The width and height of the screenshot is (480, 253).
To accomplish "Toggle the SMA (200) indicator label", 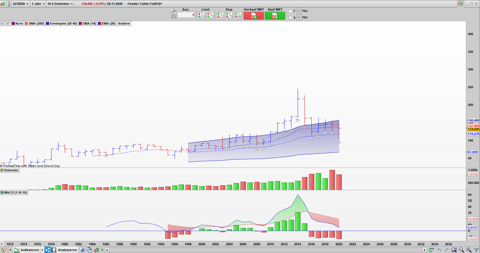I will pyautogui.click(x=34, y=23).
